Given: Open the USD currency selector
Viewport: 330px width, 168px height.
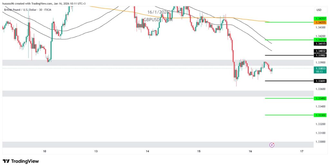Looking at the screenshot, I should coord(319,10).
